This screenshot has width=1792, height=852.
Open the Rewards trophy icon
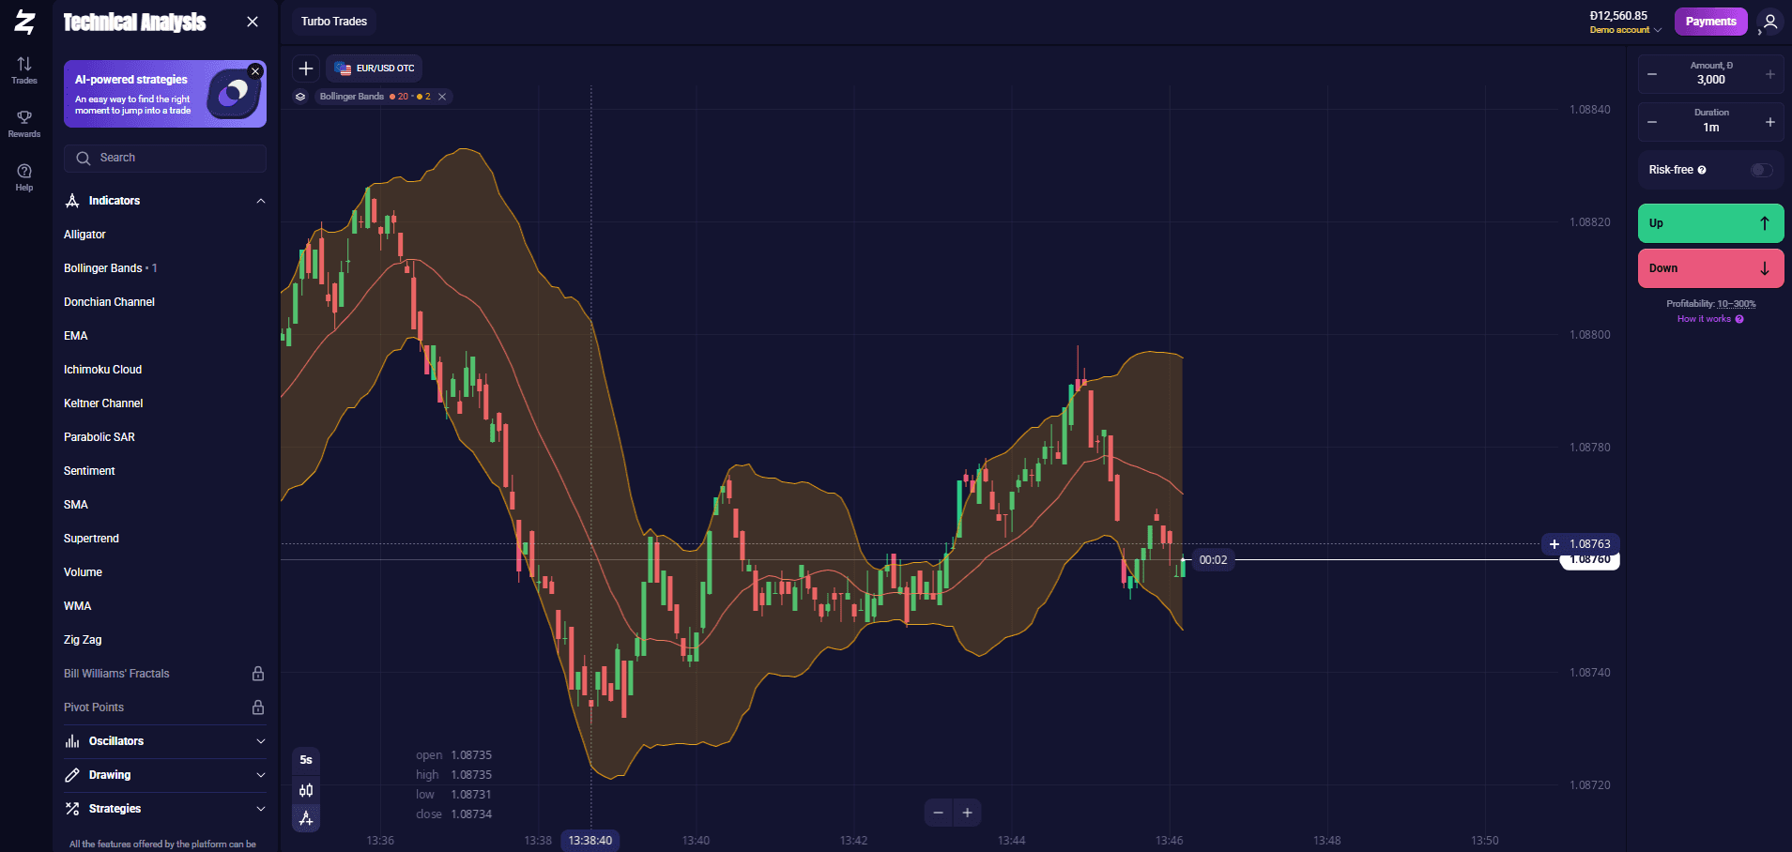[24, 123]
